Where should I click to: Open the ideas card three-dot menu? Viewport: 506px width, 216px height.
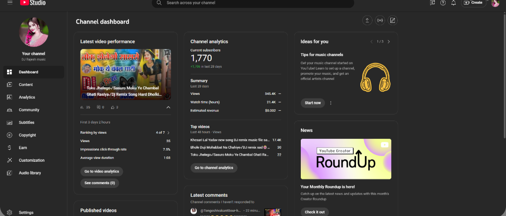click(x=331, y=103)
